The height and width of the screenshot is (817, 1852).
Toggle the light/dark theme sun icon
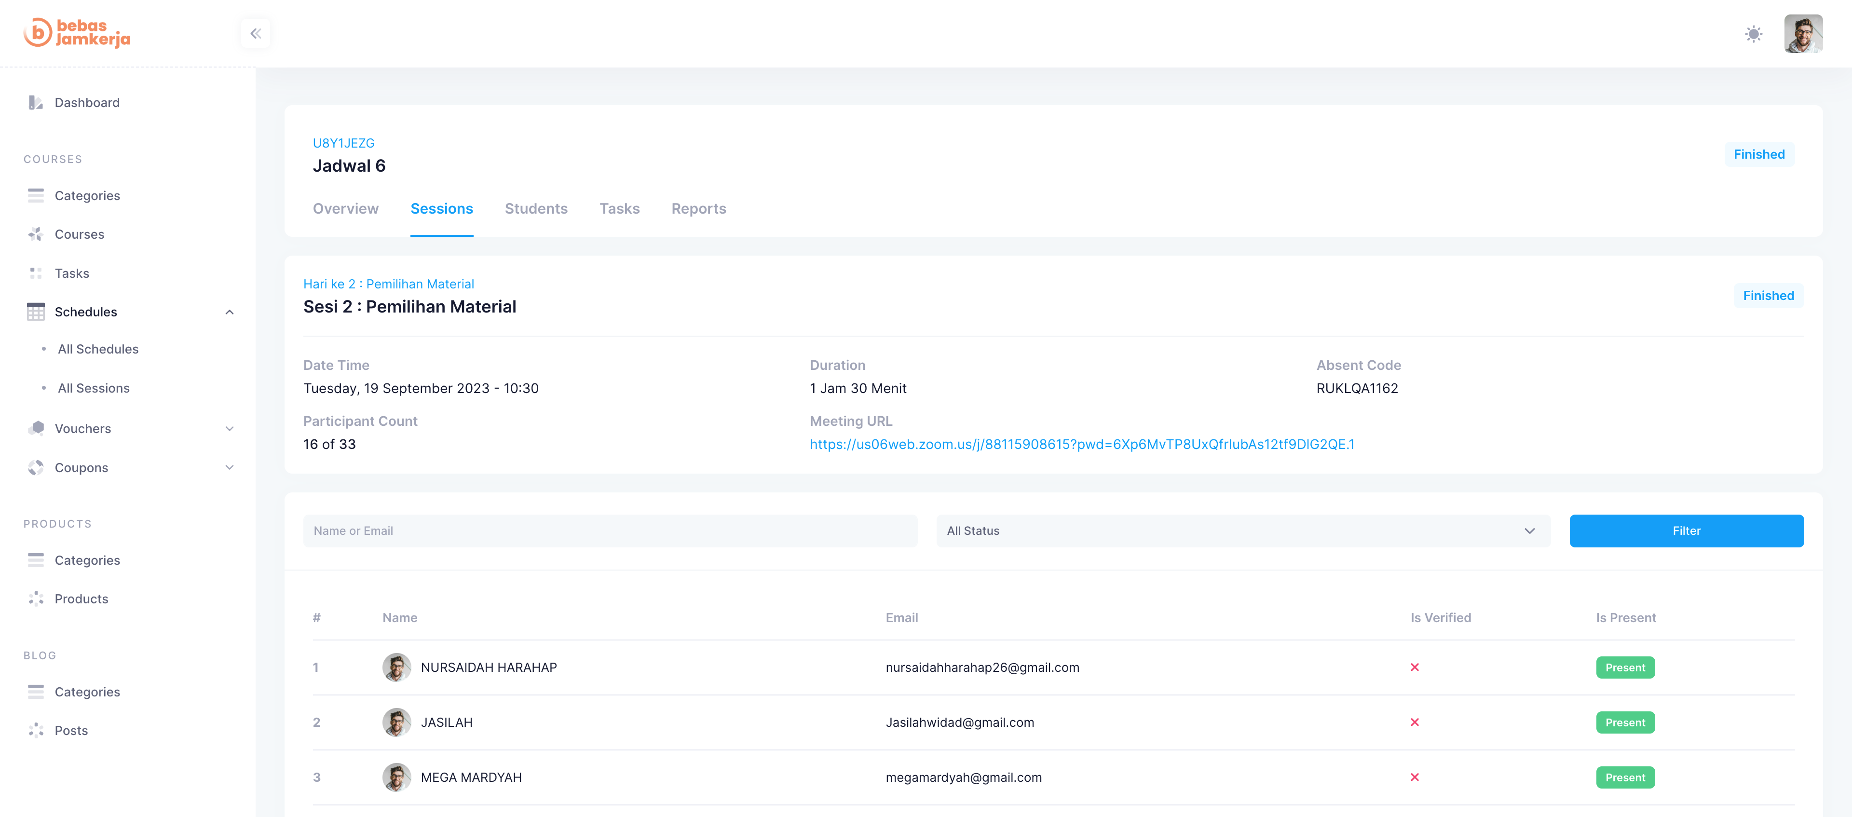point(1754,34)
